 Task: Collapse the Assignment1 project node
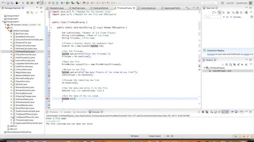coord(3,22)
